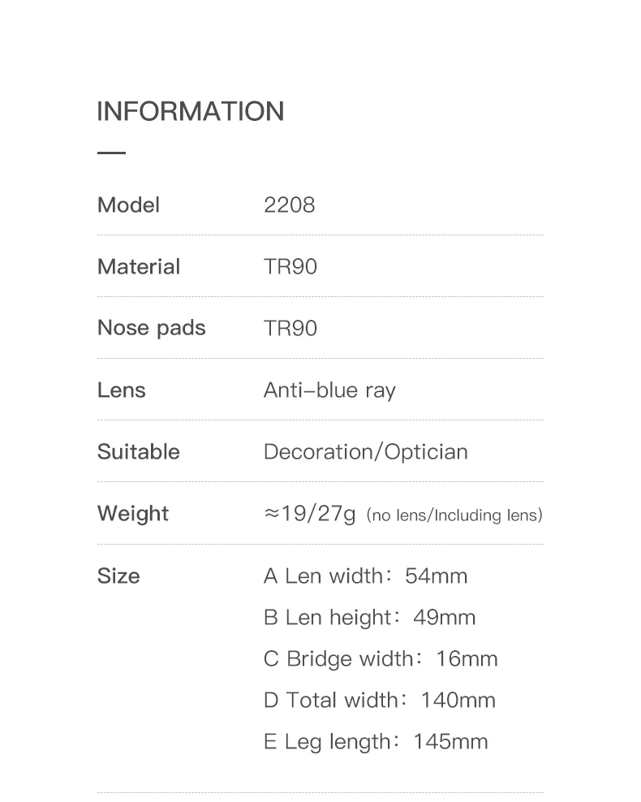Click the Weight label
This screenshot has height=802, width=641.
[x=133, y=514]
